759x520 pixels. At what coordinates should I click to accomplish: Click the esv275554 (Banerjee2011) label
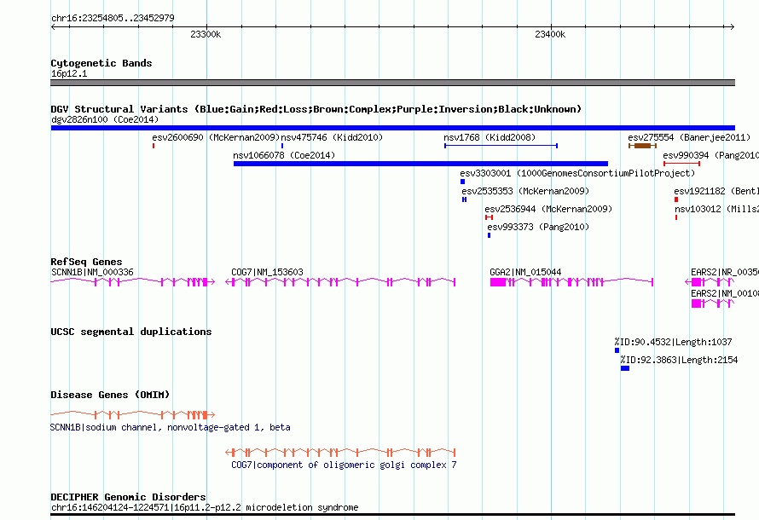(x=689, y=137)
